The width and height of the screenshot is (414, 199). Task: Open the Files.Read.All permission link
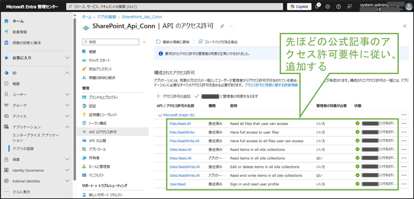(x=179, y=123)
